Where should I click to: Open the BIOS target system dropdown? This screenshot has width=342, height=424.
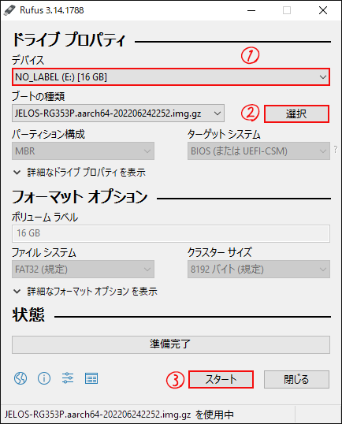tap(258, 151)
